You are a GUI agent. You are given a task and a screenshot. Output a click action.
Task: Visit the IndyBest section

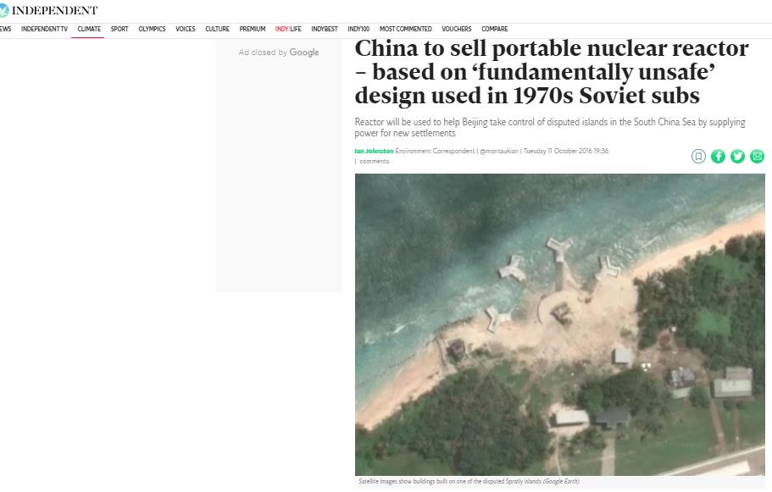pos(325,29)
